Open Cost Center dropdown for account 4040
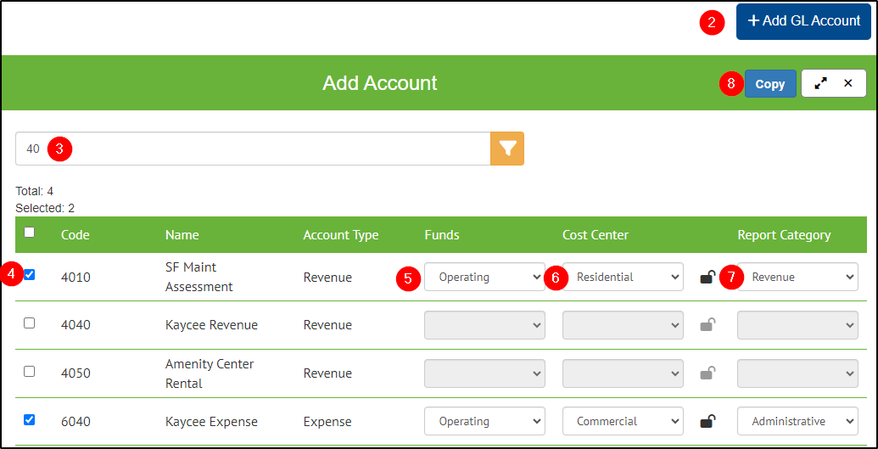 click(x=623, y=325)
